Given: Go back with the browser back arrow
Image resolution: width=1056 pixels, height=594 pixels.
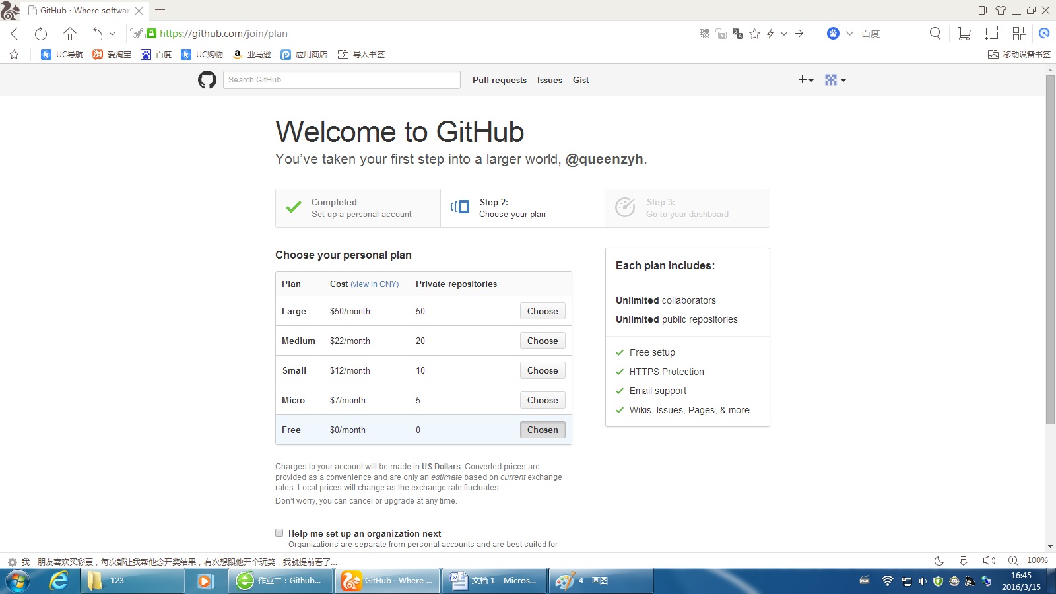Looking at the screenshot, I should [x=15, y=34].
